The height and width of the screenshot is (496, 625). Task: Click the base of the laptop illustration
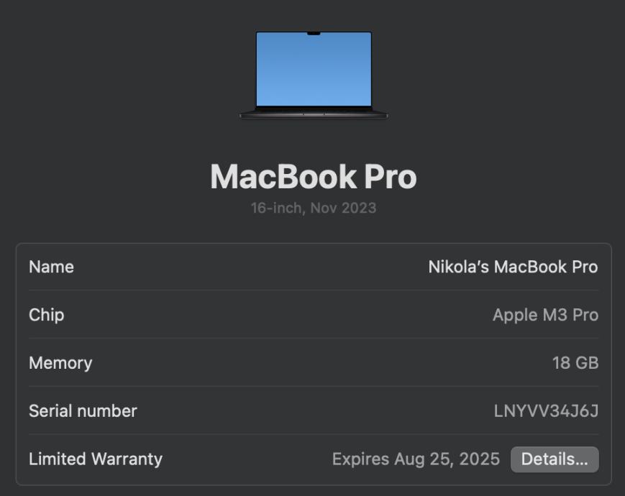[x=314, y=114]
